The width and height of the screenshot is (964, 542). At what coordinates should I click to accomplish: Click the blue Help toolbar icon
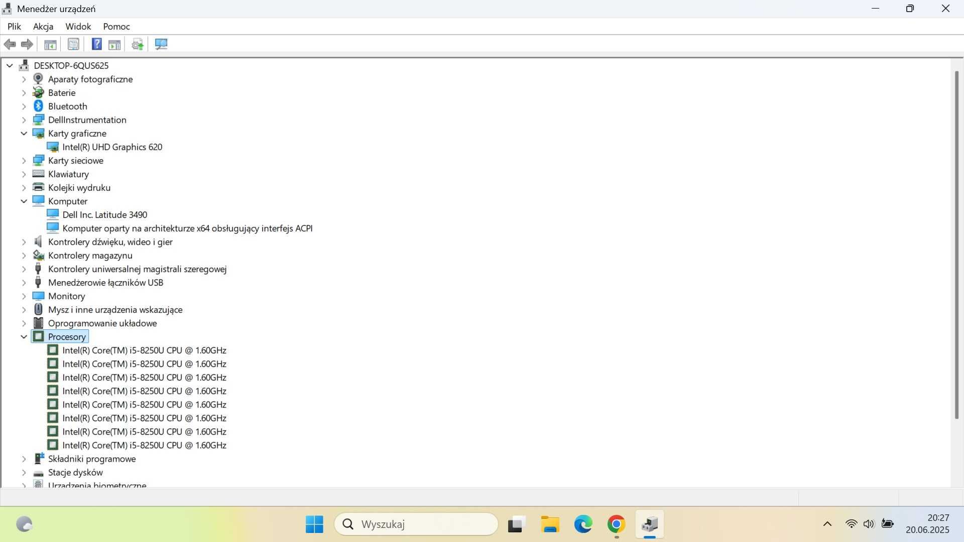click(x=96, y=44)
